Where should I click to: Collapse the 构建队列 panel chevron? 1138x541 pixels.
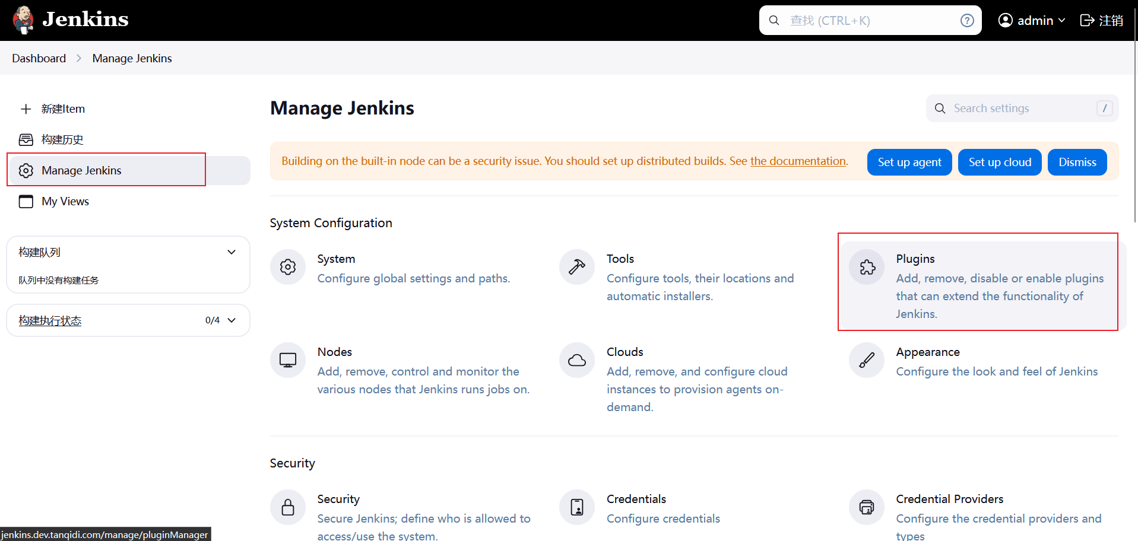point(232,252)
